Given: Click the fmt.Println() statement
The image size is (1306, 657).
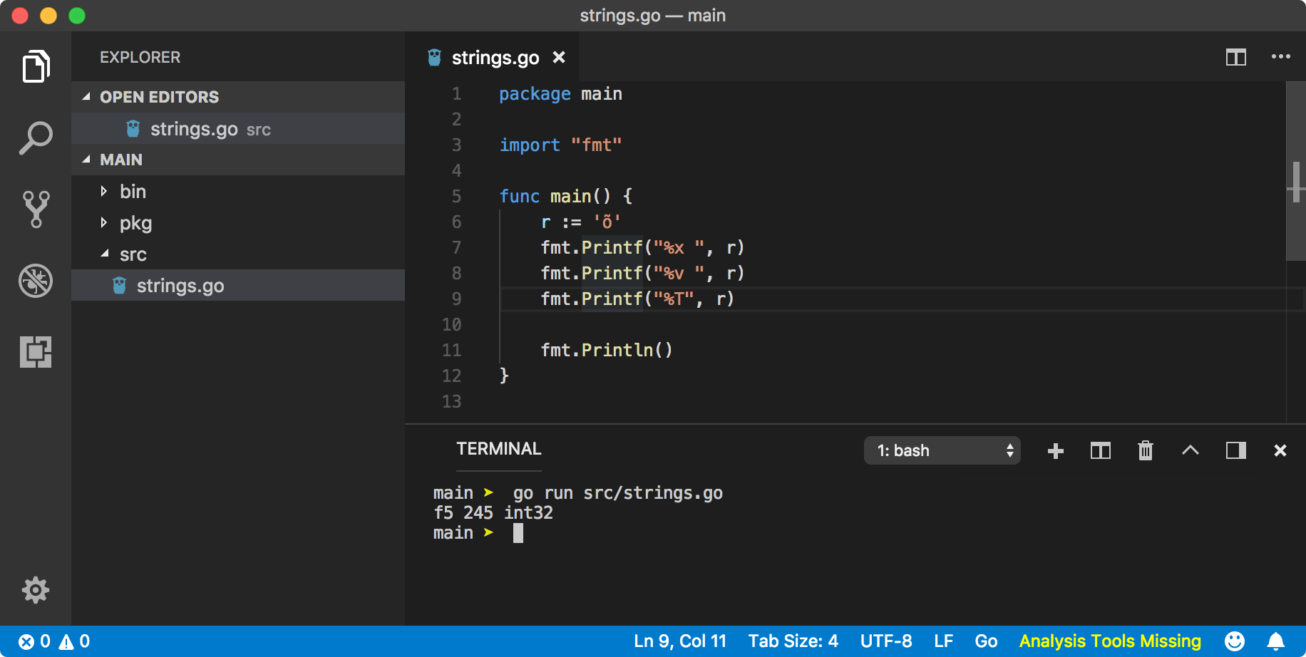Looking at the screenshot, I should click(x=607, y=351).
